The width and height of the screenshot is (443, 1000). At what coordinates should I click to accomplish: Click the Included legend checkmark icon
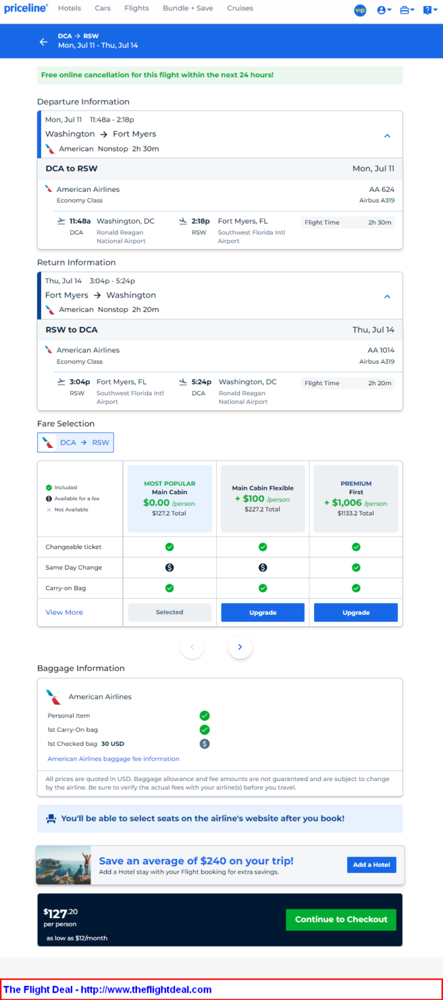[x=48, y=488]
